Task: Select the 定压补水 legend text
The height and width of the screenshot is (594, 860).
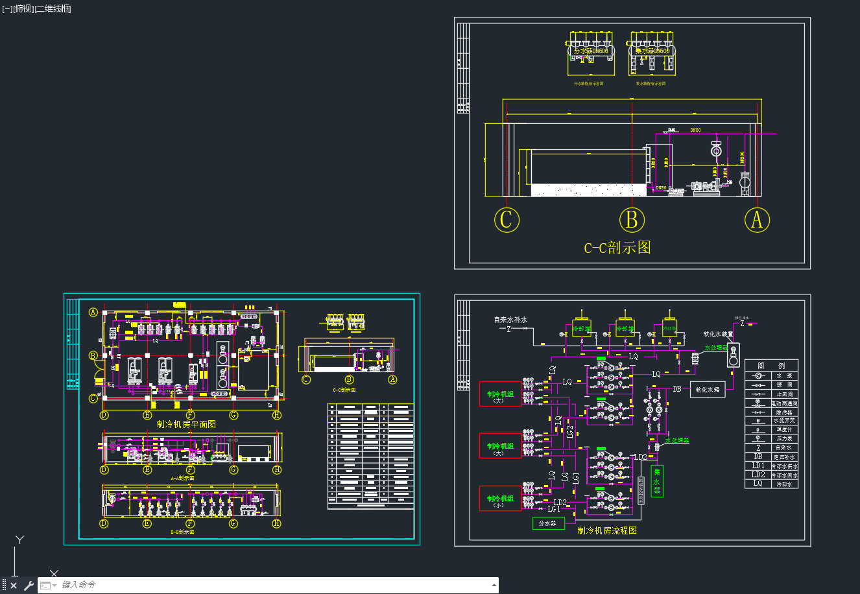Action: (784, 457)
